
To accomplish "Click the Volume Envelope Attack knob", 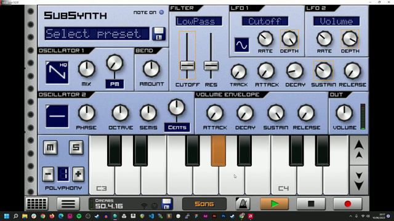I will click(x=215, y=113).
